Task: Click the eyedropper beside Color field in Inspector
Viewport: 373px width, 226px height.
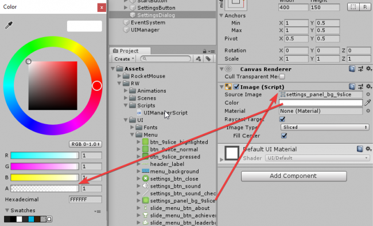Action: [x=367, y=102]
